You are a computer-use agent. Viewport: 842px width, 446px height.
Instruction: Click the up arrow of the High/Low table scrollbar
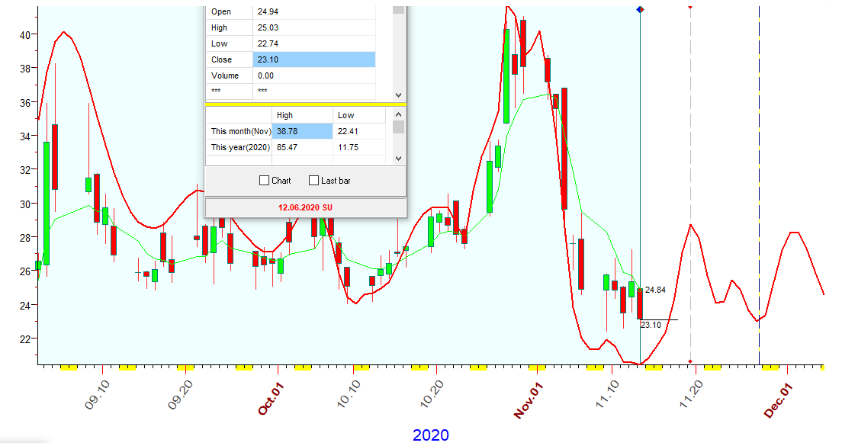398,113
